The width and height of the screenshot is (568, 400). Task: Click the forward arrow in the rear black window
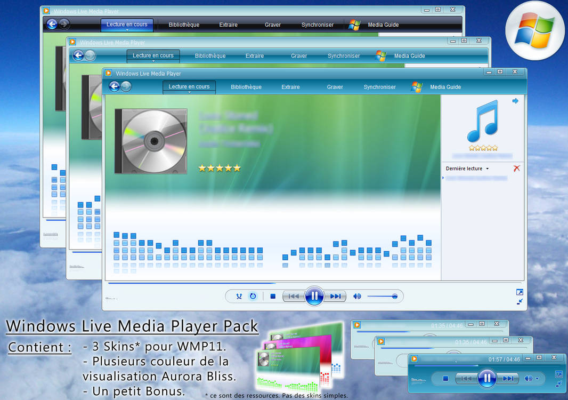[x=64, y=25]
